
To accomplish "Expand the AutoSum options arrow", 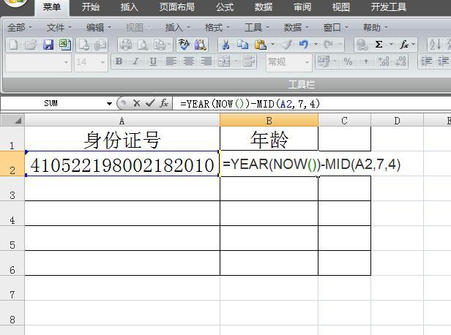I will [x=391, y=45].
